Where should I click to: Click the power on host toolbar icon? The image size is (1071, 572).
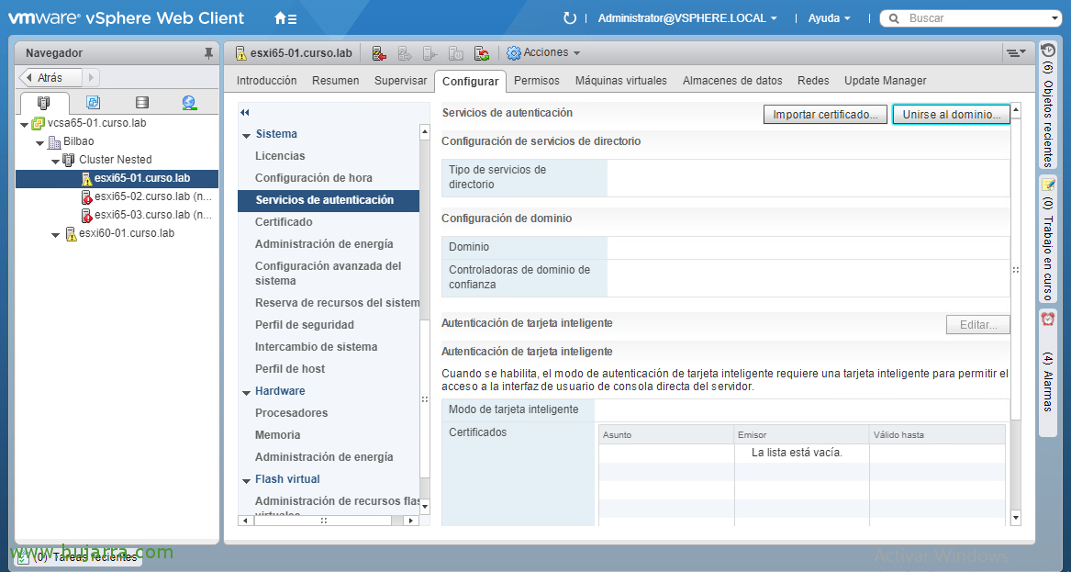[x=430, y=52]
